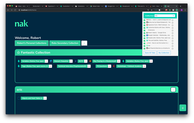Click the bookmark star in address bar
This screenshot has height=123, width=194.
(x=152, y=10)
